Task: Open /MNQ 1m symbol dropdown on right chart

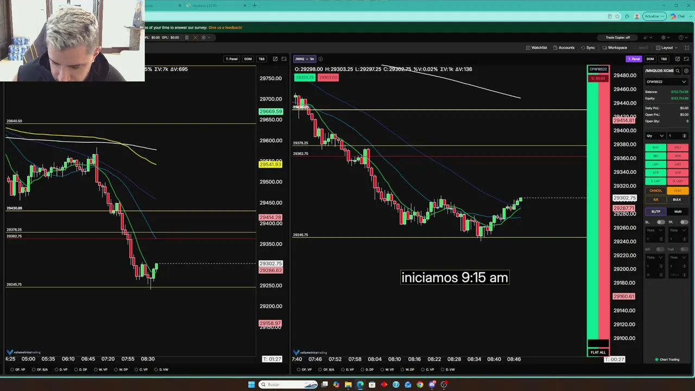Action: [305, 59]
